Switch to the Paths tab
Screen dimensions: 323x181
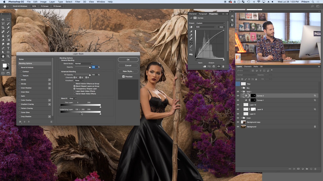[256, 67]
